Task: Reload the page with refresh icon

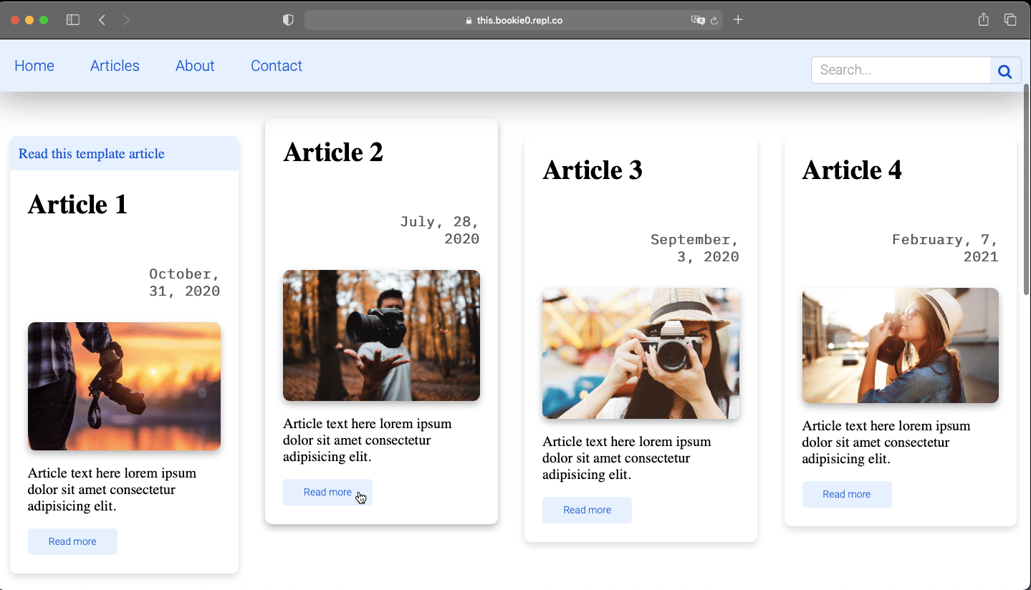Action: coord(714,21)
